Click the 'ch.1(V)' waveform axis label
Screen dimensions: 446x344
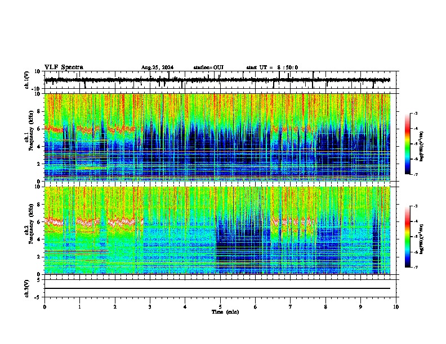click(27, 80)
